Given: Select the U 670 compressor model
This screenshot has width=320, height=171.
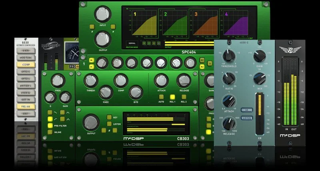Looking at the screenshot, I should [x=26, y=51].
